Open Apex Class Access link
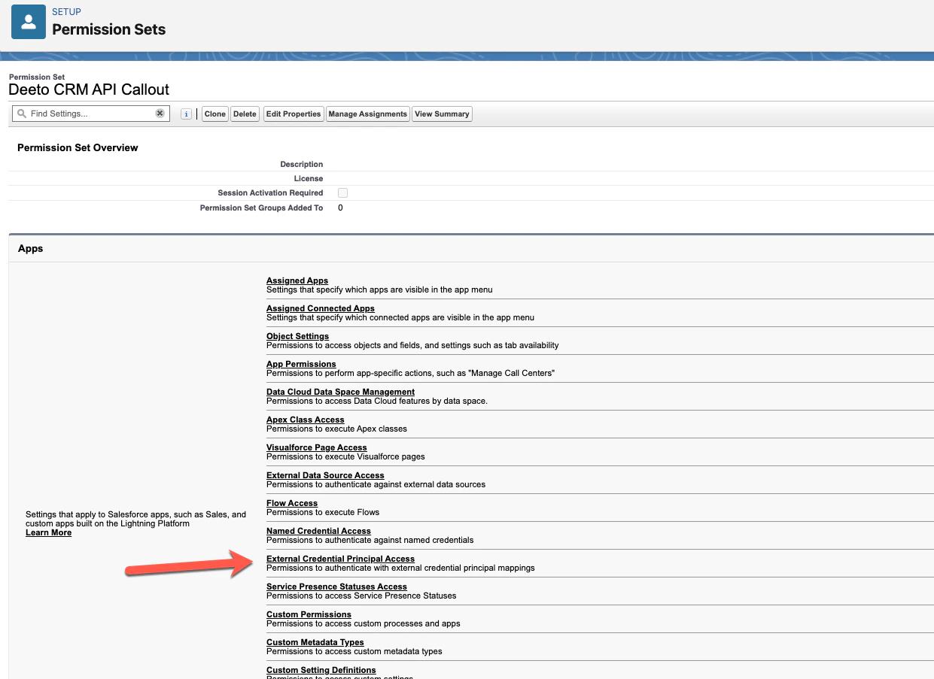Screen dimensions: 934x679 coord(305,420)
